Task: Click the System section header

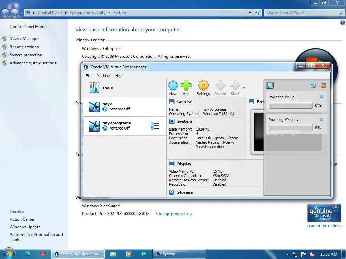Action: point(184,121)
